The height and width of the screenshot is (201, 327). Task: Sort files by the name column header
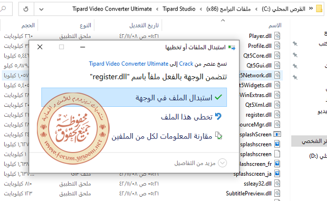coord(275,25)
